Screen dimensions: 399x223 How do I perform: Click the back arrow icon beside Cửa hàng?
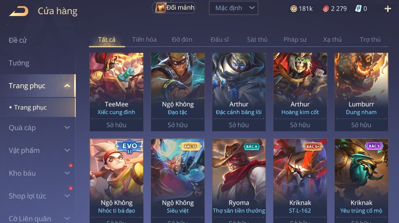coord(19,11)
